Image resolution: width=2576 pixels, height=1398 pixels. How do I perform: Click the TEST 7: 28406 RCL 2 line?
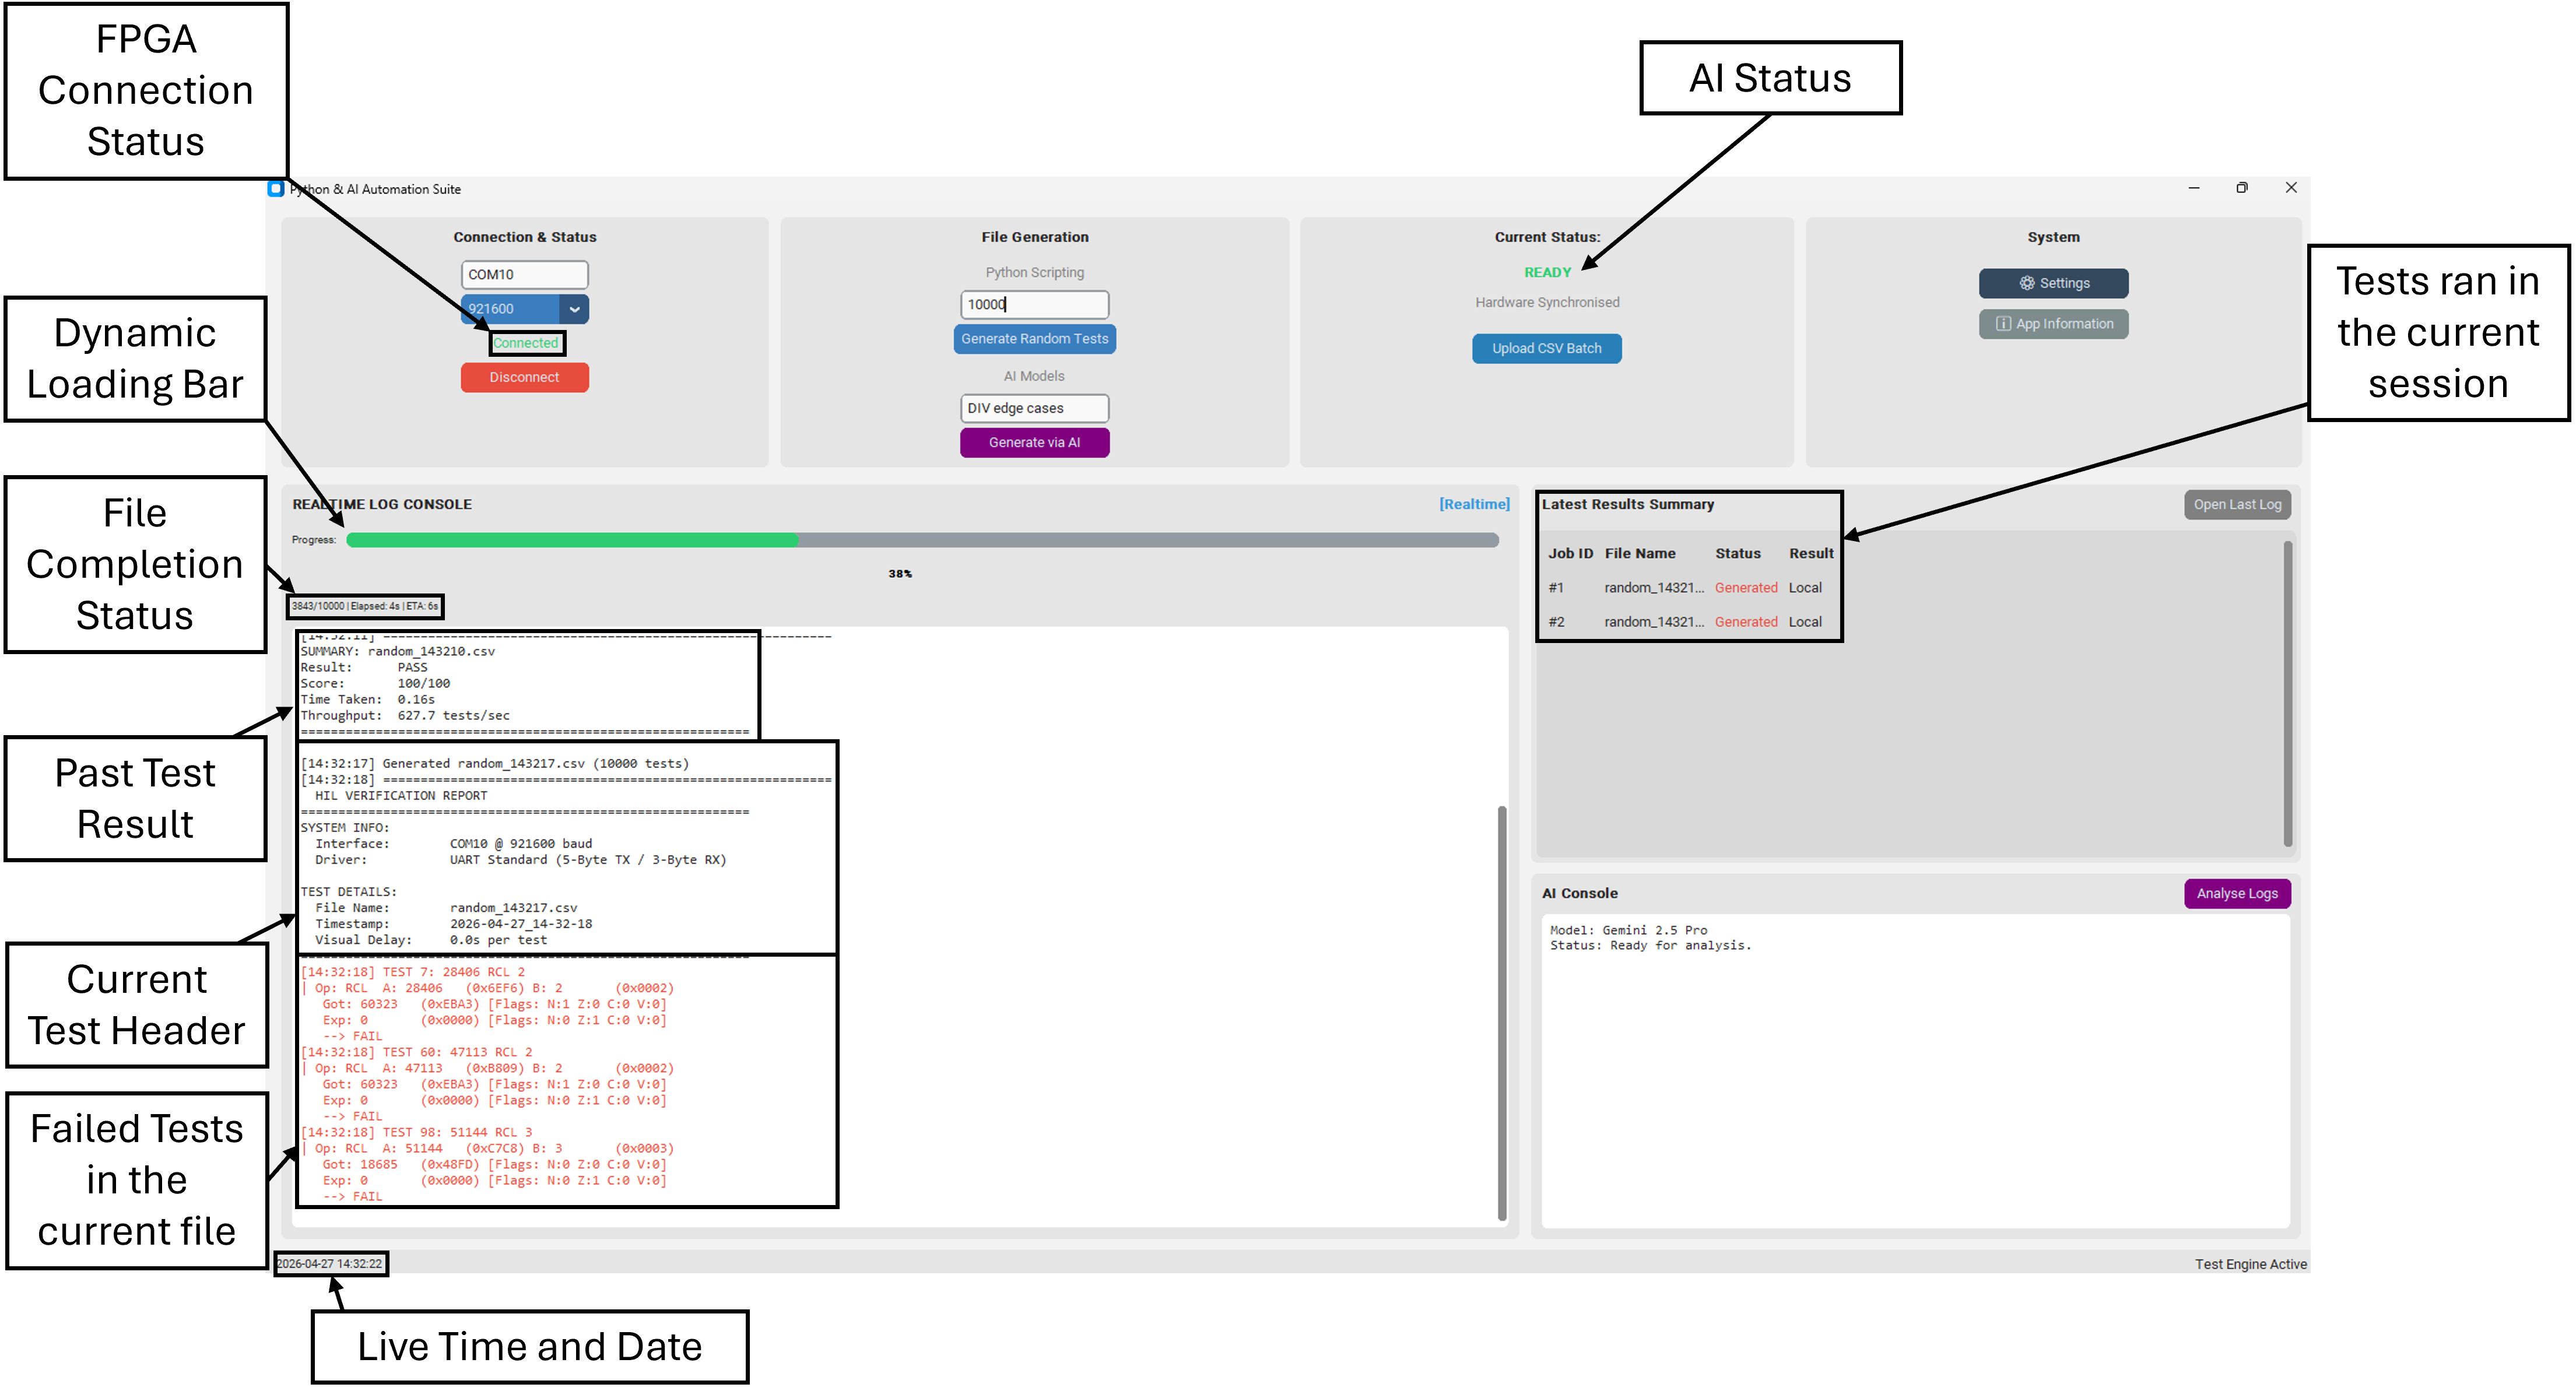(412, 972)
